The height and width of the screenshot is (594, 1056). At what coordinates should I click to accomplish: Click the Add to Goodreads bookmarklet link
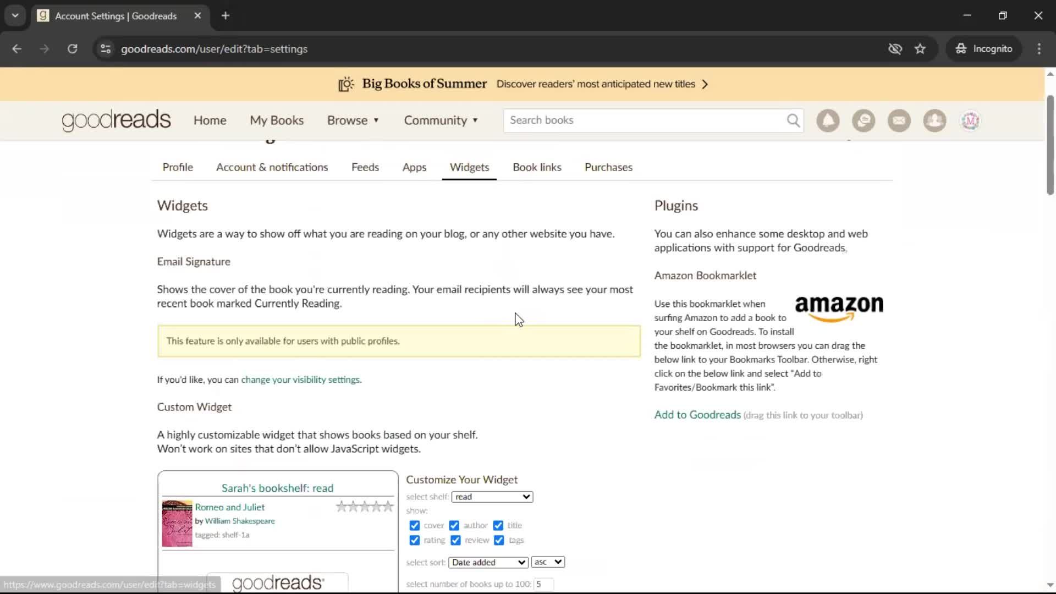click(x=697, y=415)
